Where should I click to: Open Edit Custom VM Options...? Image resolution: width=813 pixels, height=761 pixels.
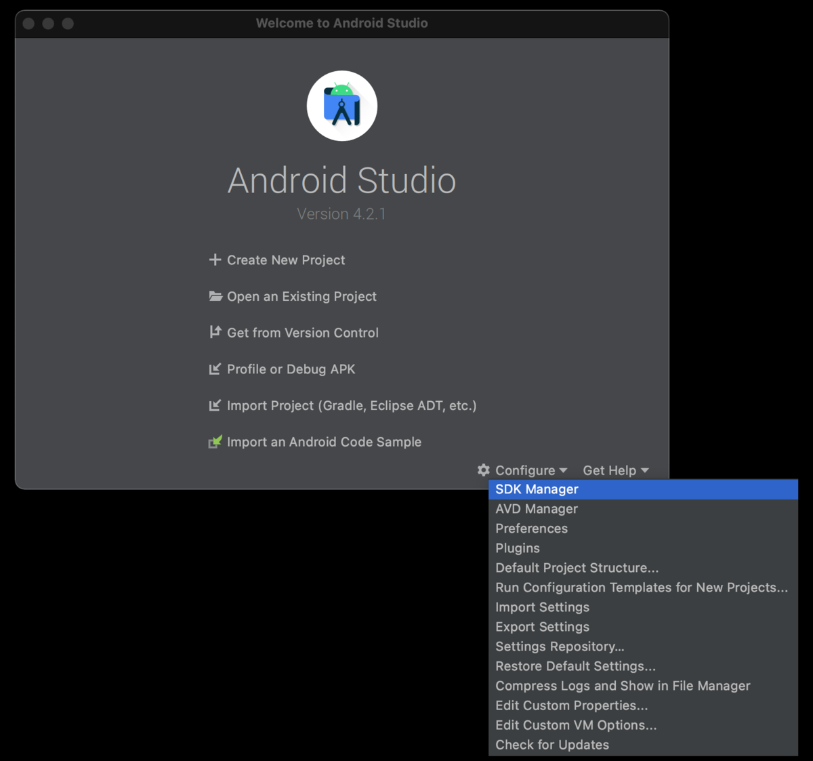coord(643,725)
